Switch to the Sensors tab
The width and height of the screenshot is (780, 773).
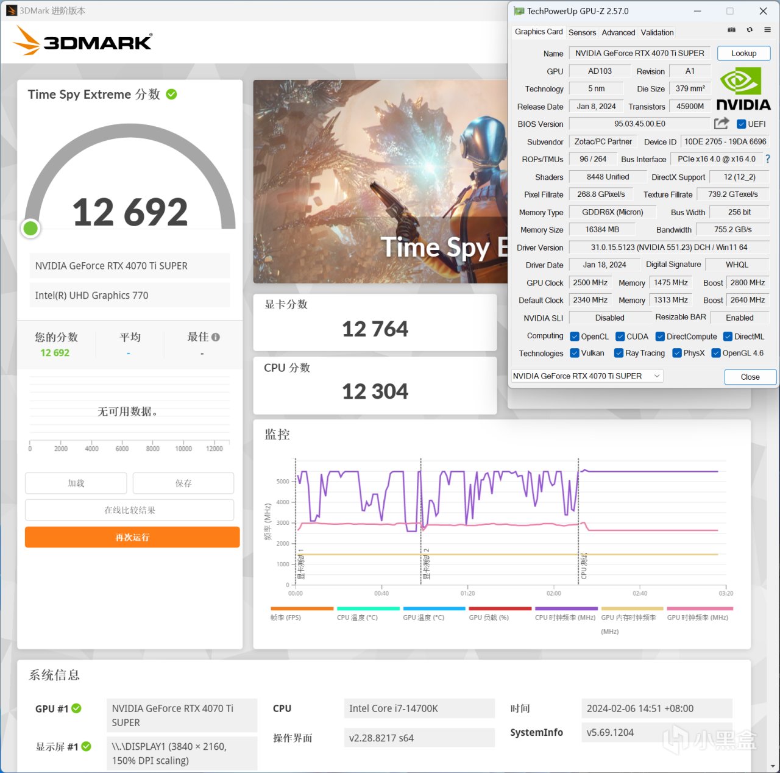point(582,32)
